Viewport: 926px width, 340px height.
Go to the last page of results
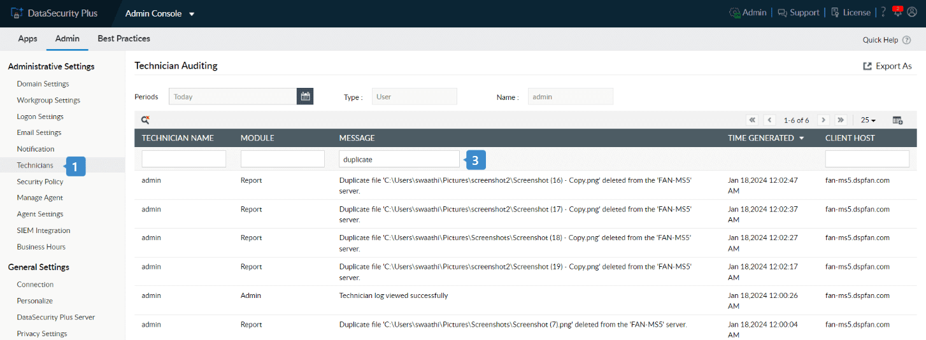[841, 120]
